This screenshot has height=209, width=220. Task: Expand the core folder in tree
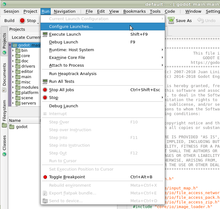tap(13, 56)
